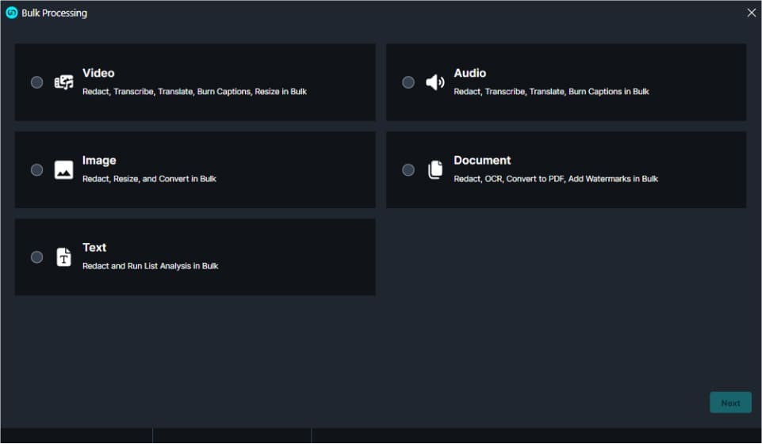Click the Text card heading
Screen dimensions: 762x444
tap(94, 248)
